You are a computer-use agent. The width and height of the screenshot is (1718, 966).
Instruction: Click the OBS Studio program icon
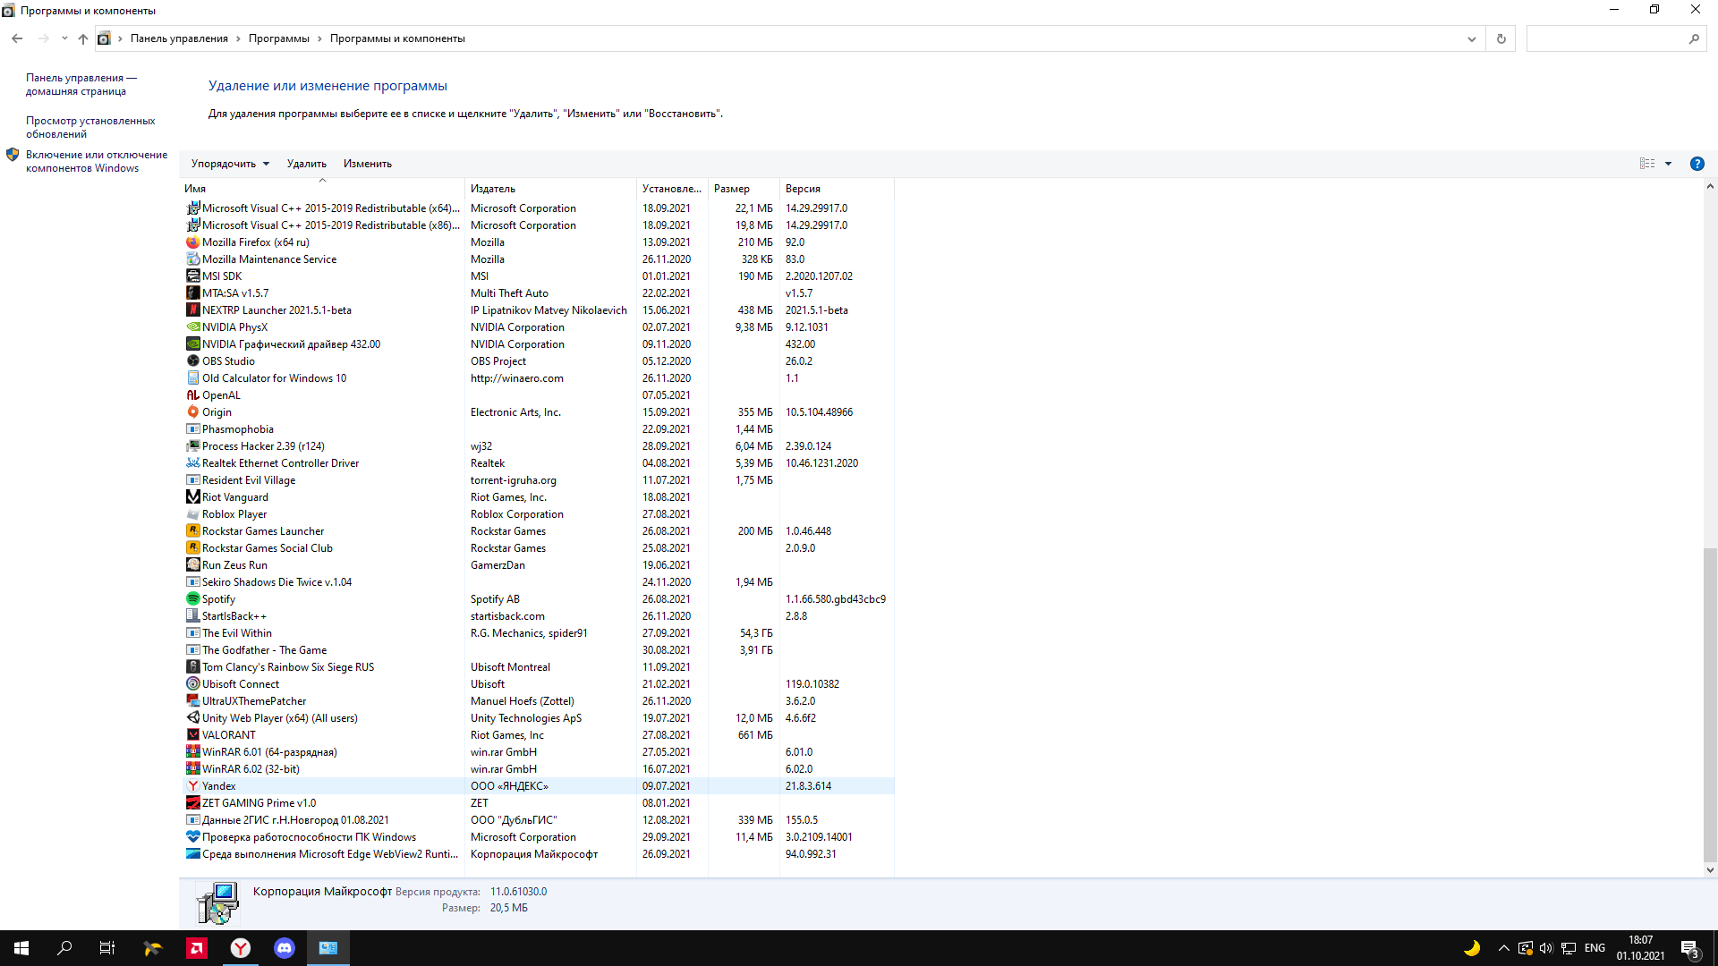(x=192, y=361)
